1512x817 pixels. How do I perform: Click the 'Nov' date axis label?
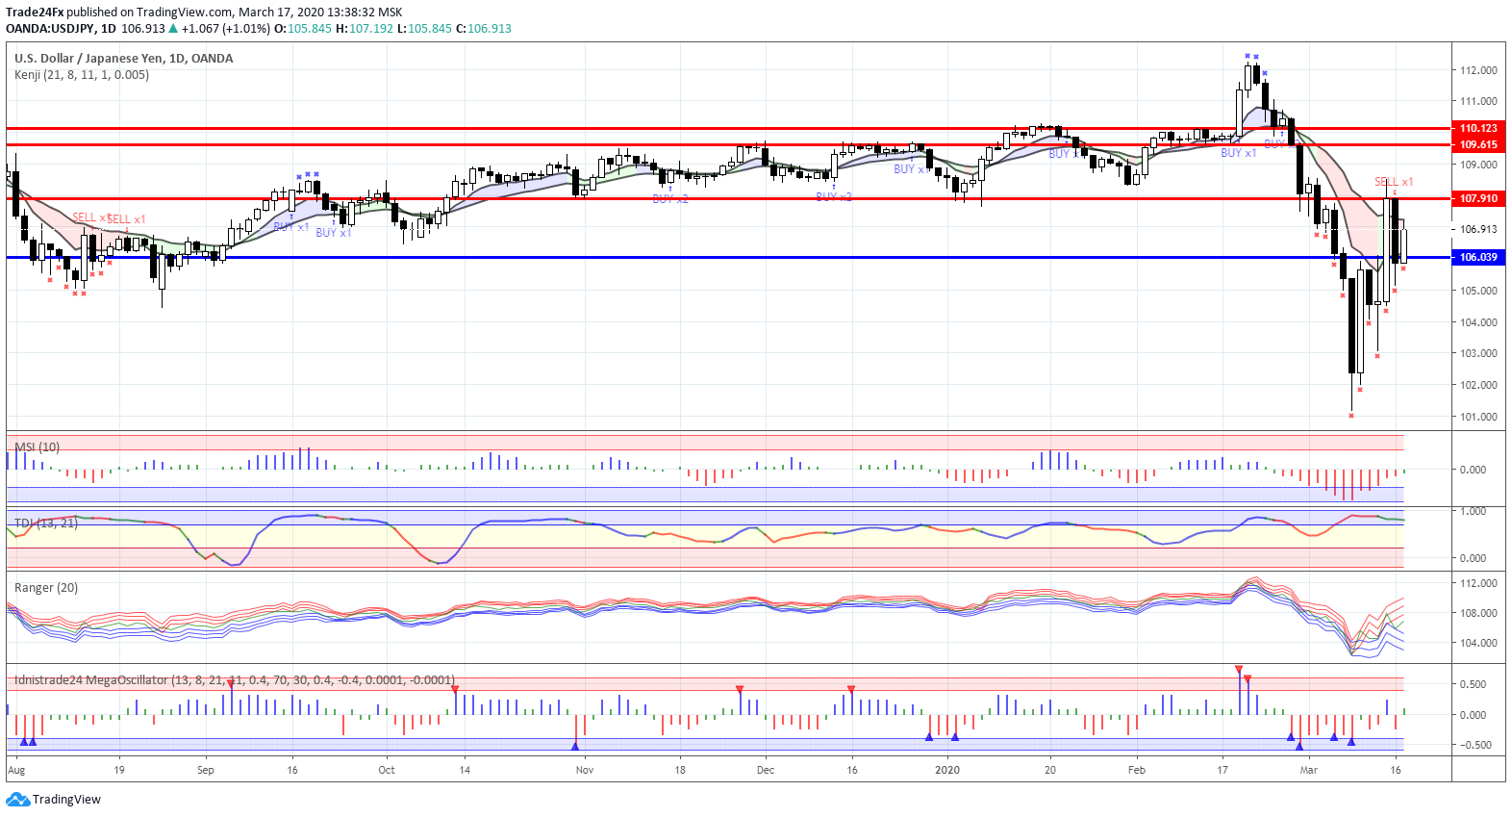(x=585, y=770)
